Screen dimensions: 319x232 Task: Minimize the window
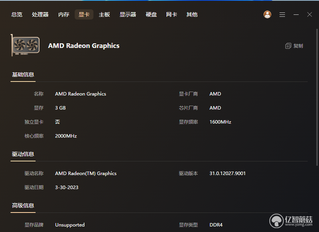click(296, 14)
